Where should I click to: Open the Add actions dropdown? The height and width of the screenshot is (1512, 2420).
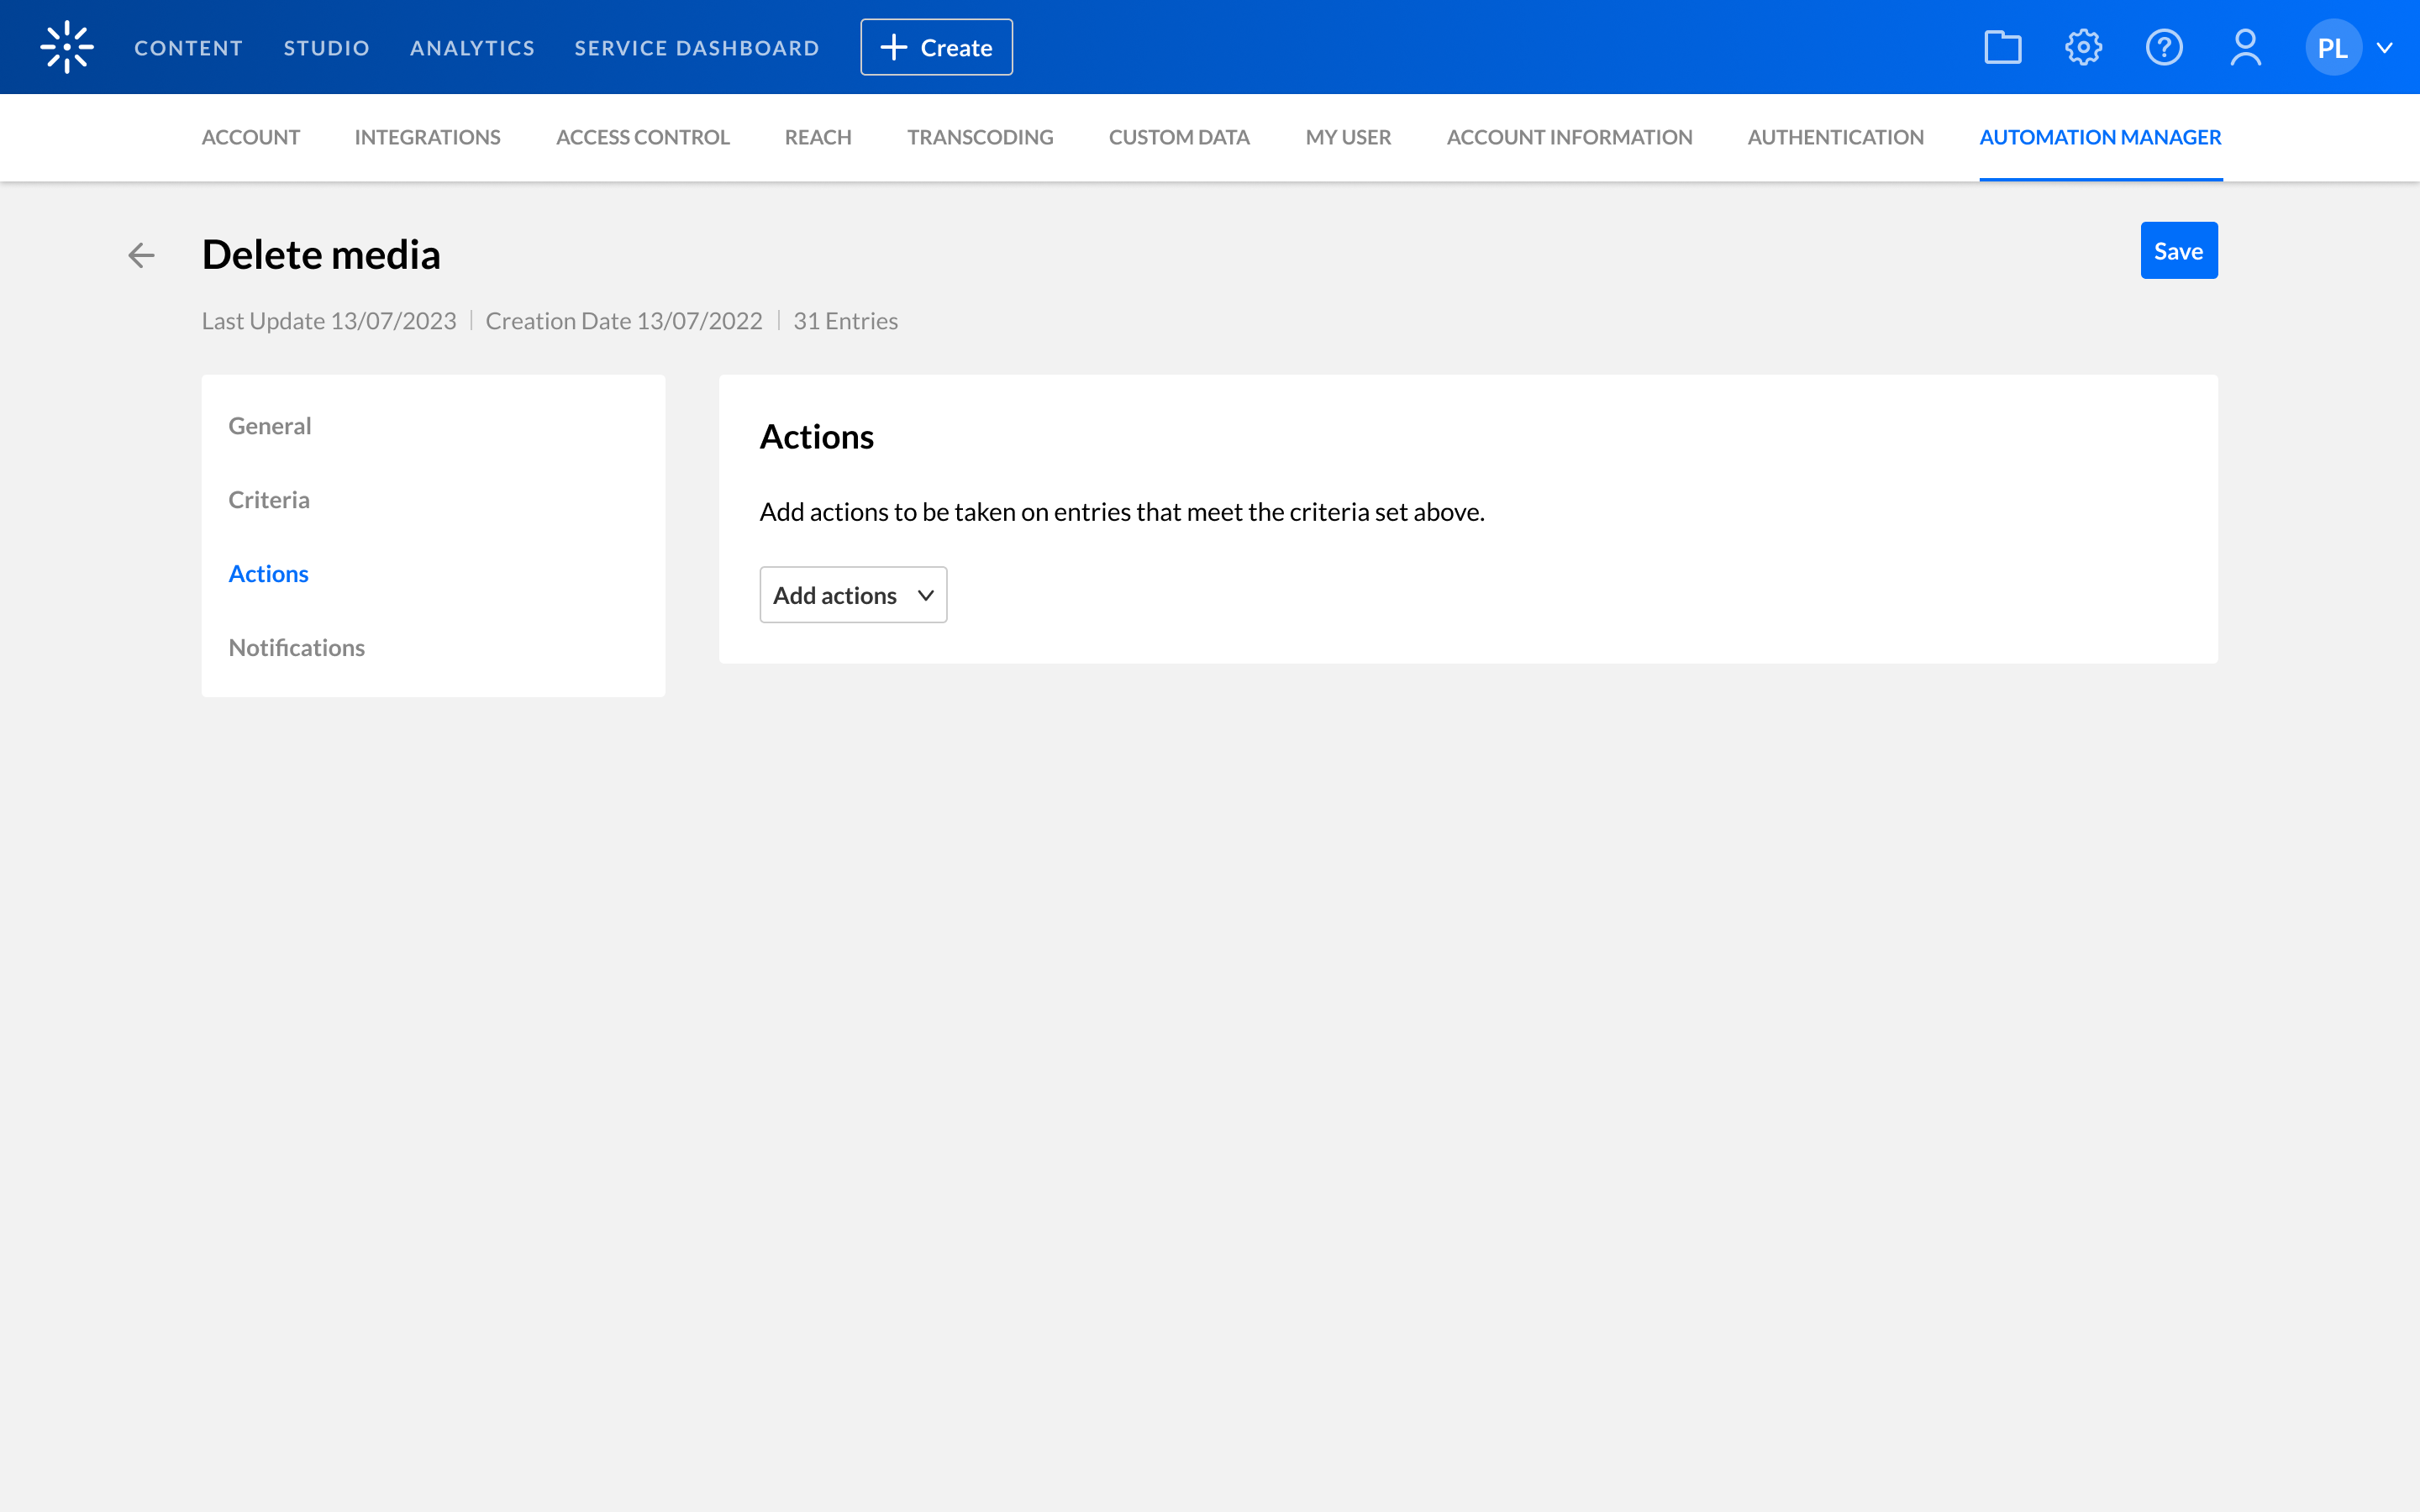[853, 595]
